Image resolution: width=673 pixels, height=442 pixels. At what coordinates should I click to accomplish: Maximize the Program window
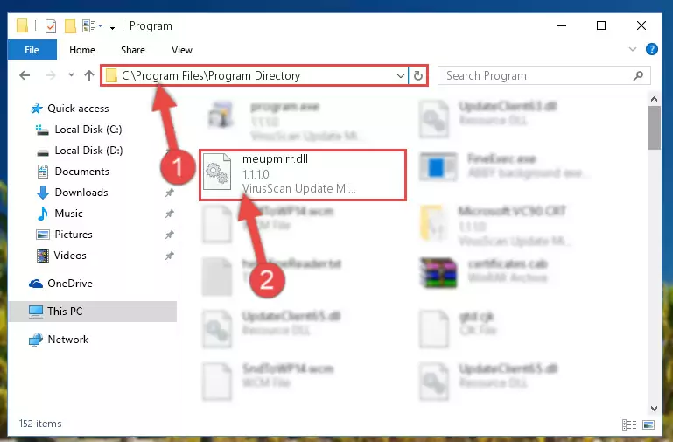coord(601,25)
